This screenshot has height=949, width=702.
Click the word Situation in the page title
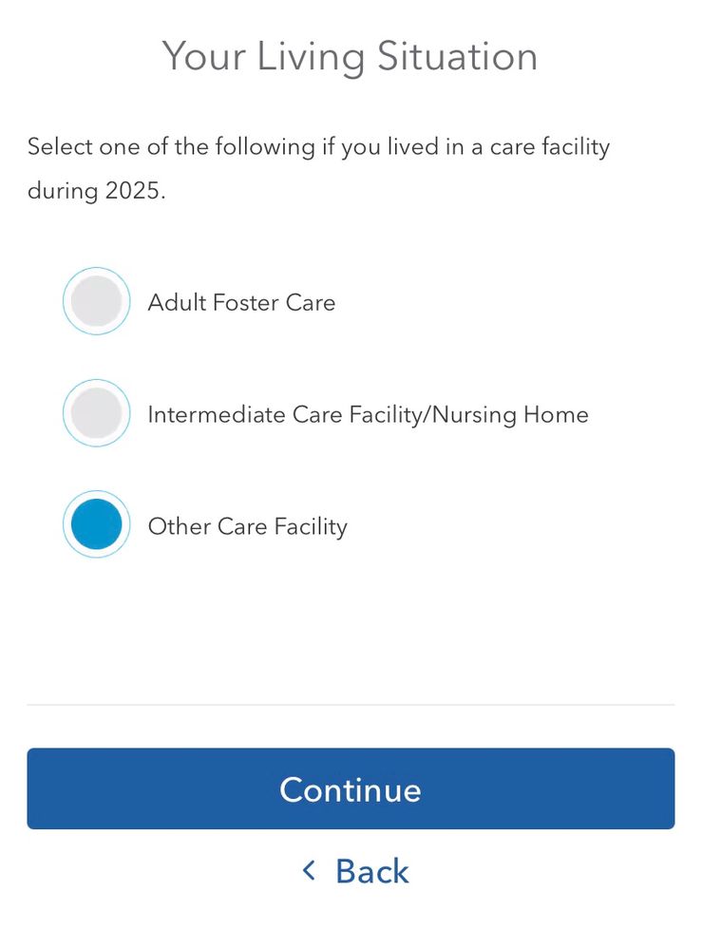(457, 56)
